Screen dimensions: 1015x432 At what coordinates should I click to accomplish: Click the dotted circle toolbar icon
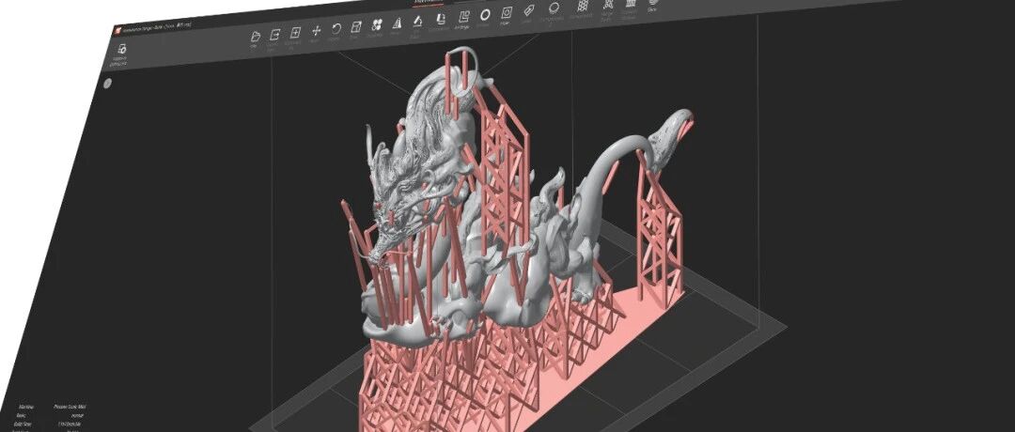554,8
